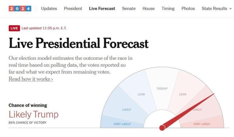Expand the State Results dropdown
Image resolution: width=234 pixels, height=137 pixels.
[x=214, y=9]
